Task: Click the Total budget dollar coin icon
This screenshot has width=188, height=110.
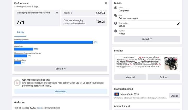Action: click(115, 23)
